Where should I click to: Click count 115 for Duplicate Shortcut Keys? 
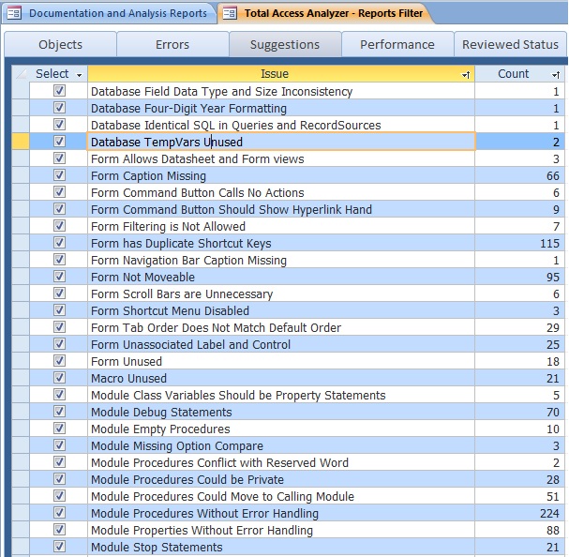pyautogui.click(x=549, y=243)
